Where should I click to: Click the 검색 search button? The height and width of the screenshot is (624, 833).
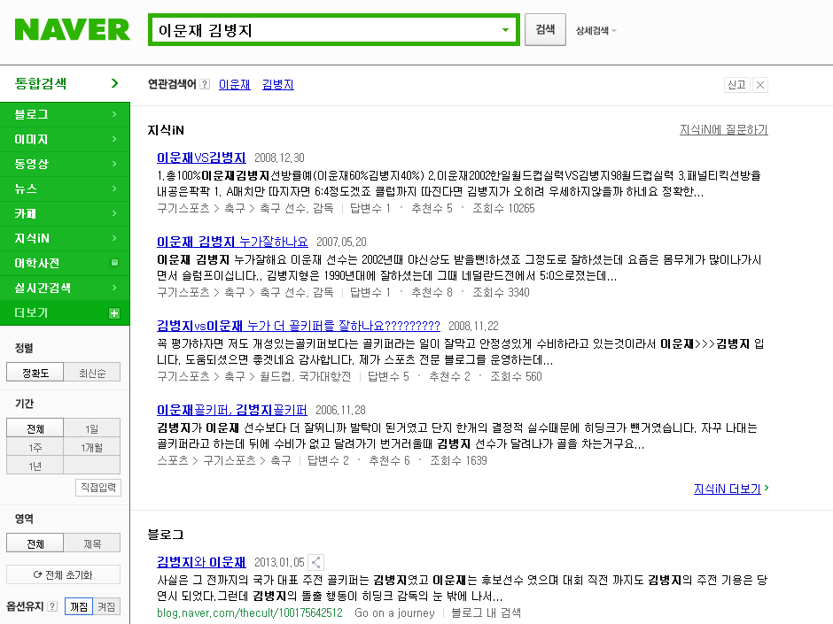545,30
